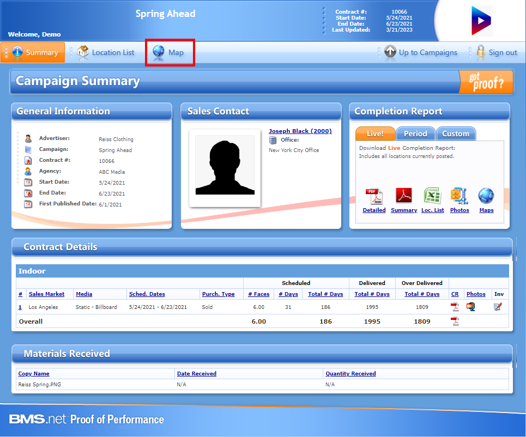View photos for the Los Angeles row

pyautogui.click(x=470, y=307)
